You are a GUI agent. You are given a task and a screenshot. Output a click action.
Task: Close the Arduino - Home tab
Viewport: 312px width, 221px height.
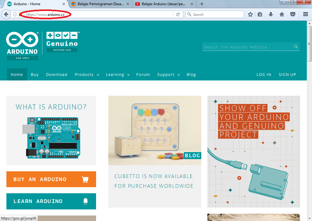click(x=64, y=4)
